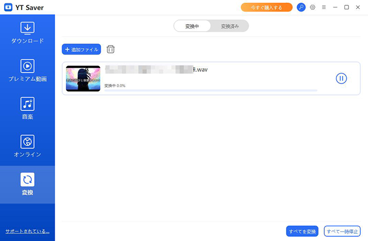
Task: Open settings gear icon
Action: [x=312, y=7]
